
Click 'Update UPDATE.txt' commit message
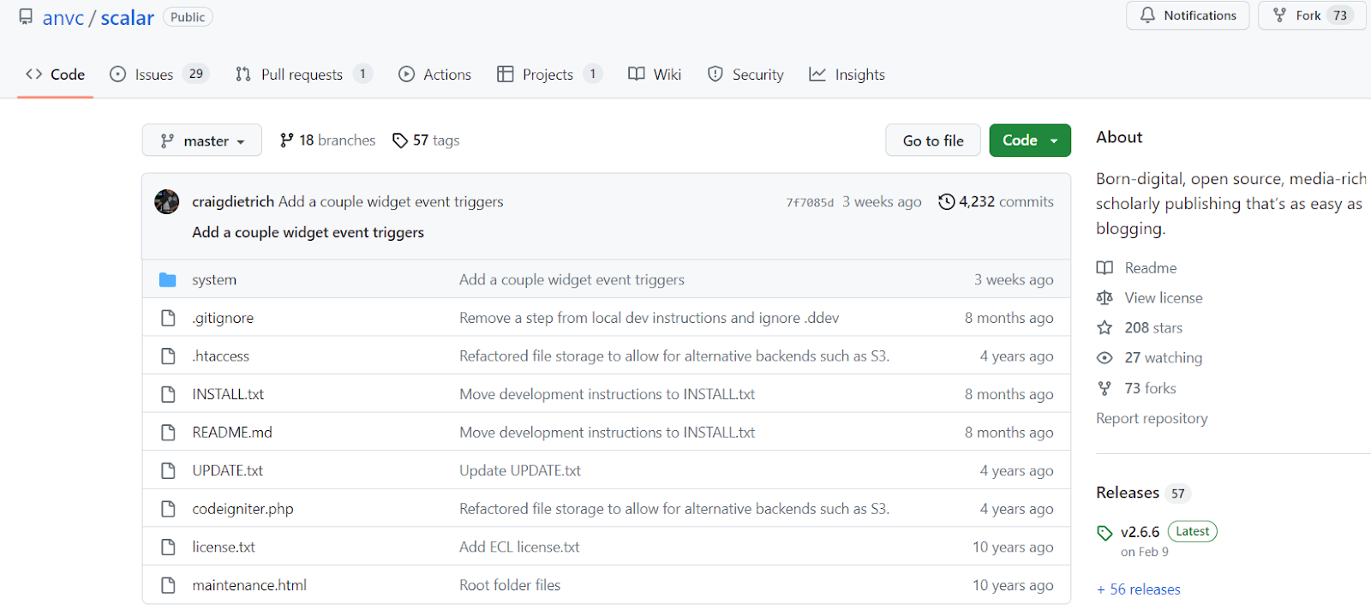520,470
